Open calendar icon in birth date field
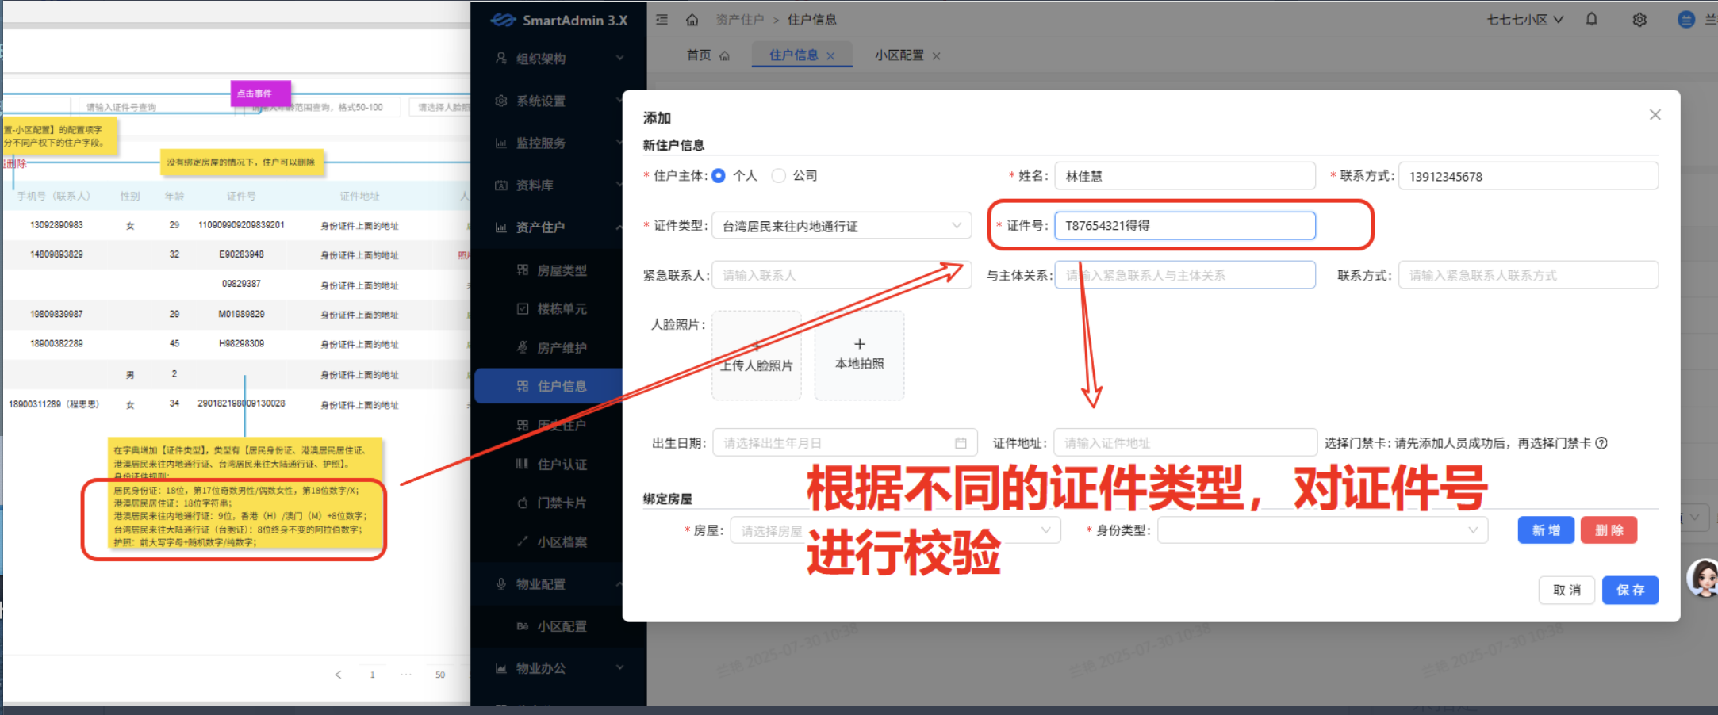Image resolution: width=1718 pixels, height=715 pixels. tap(961, 443)
